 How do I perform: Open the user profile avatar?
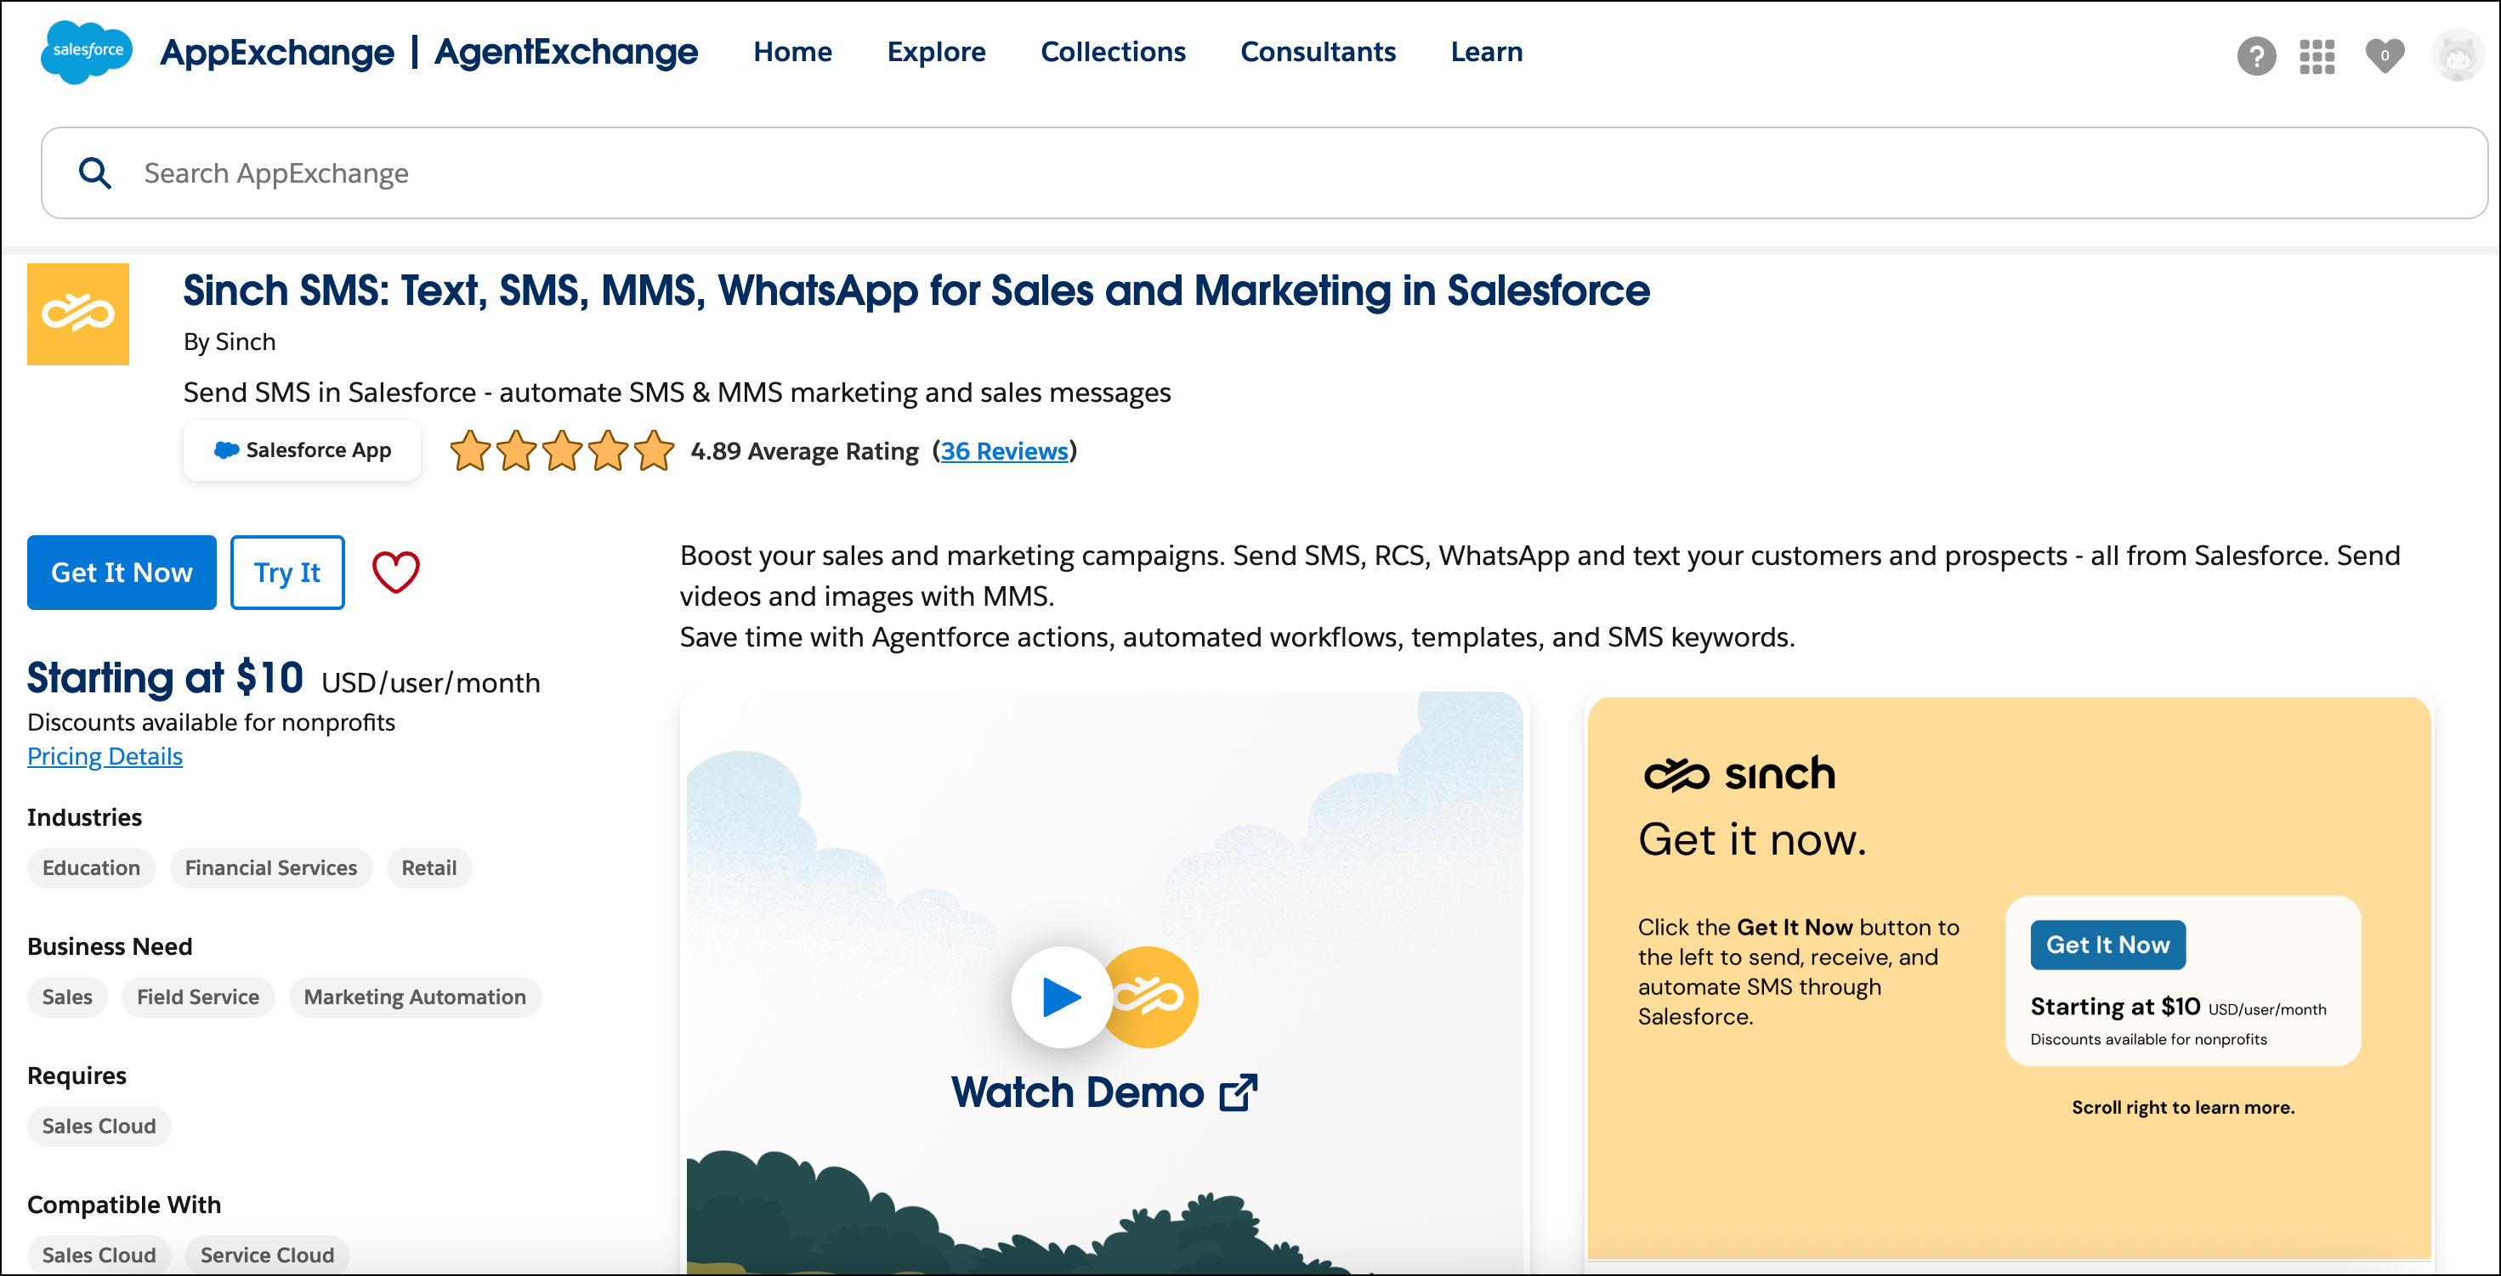tap(2456, 55)
